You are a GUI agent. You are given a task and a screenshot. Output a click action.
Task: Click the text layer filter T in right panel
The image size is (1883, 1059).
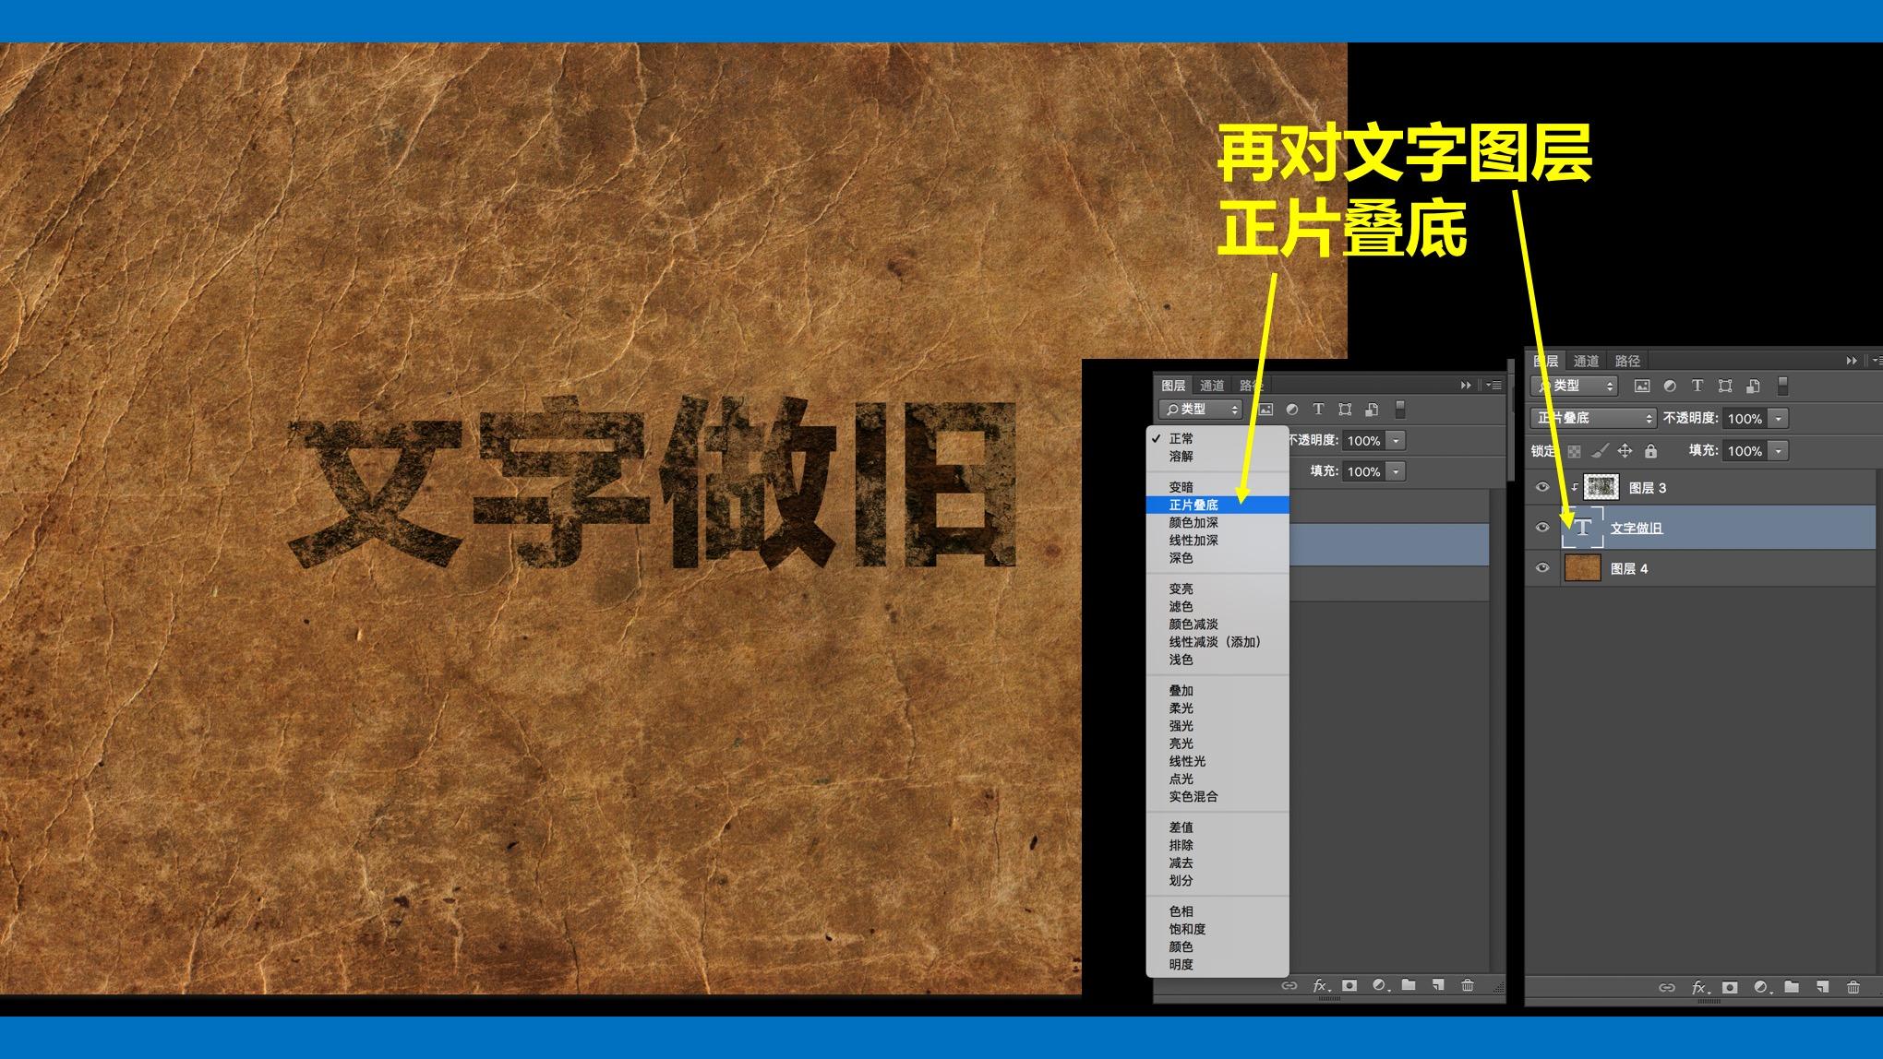coord(1697,386)
